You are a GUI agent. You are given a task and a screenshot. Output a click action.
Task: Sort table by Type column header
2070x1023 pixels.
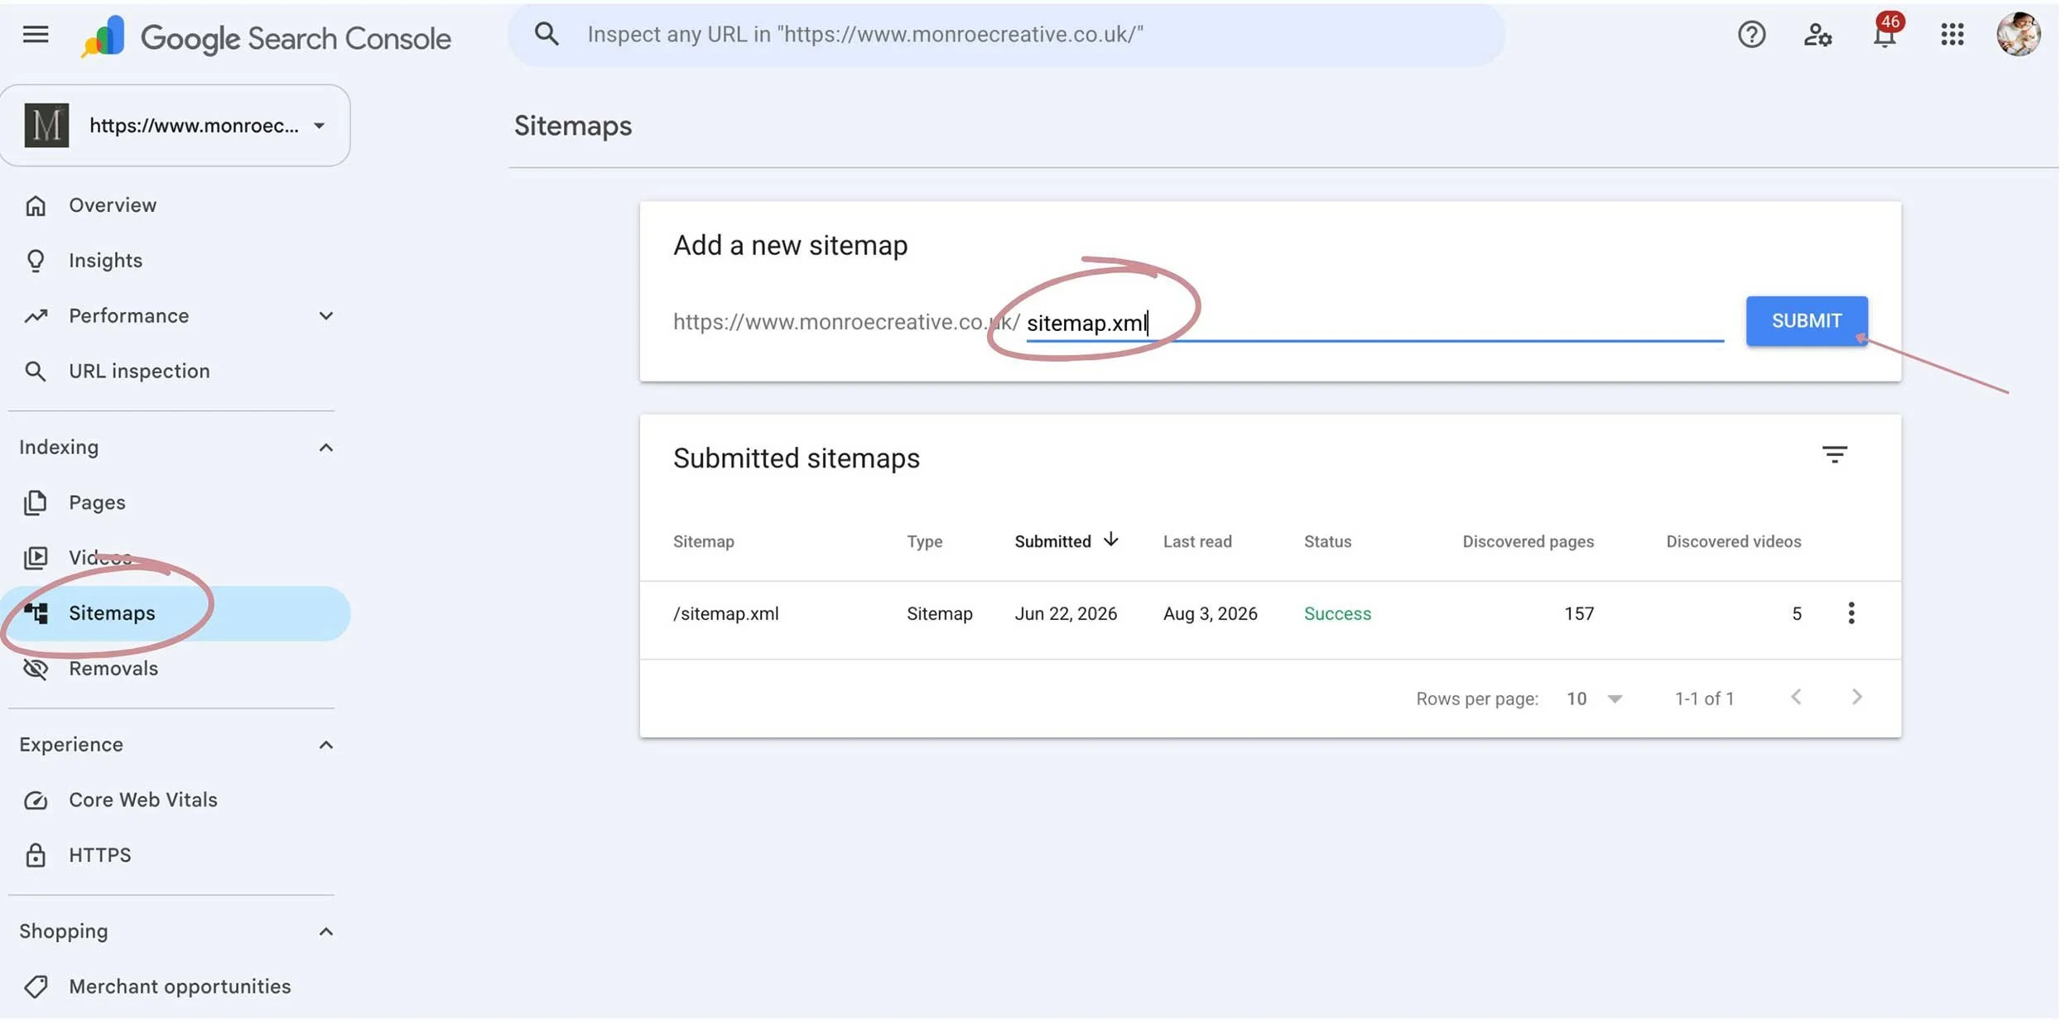pos(924,542)
